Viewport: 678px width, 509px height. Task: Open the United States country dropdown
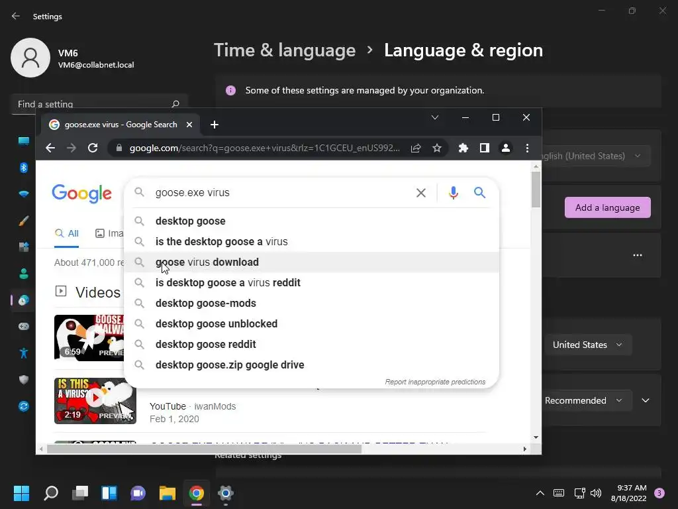click(x=588, y=345)
